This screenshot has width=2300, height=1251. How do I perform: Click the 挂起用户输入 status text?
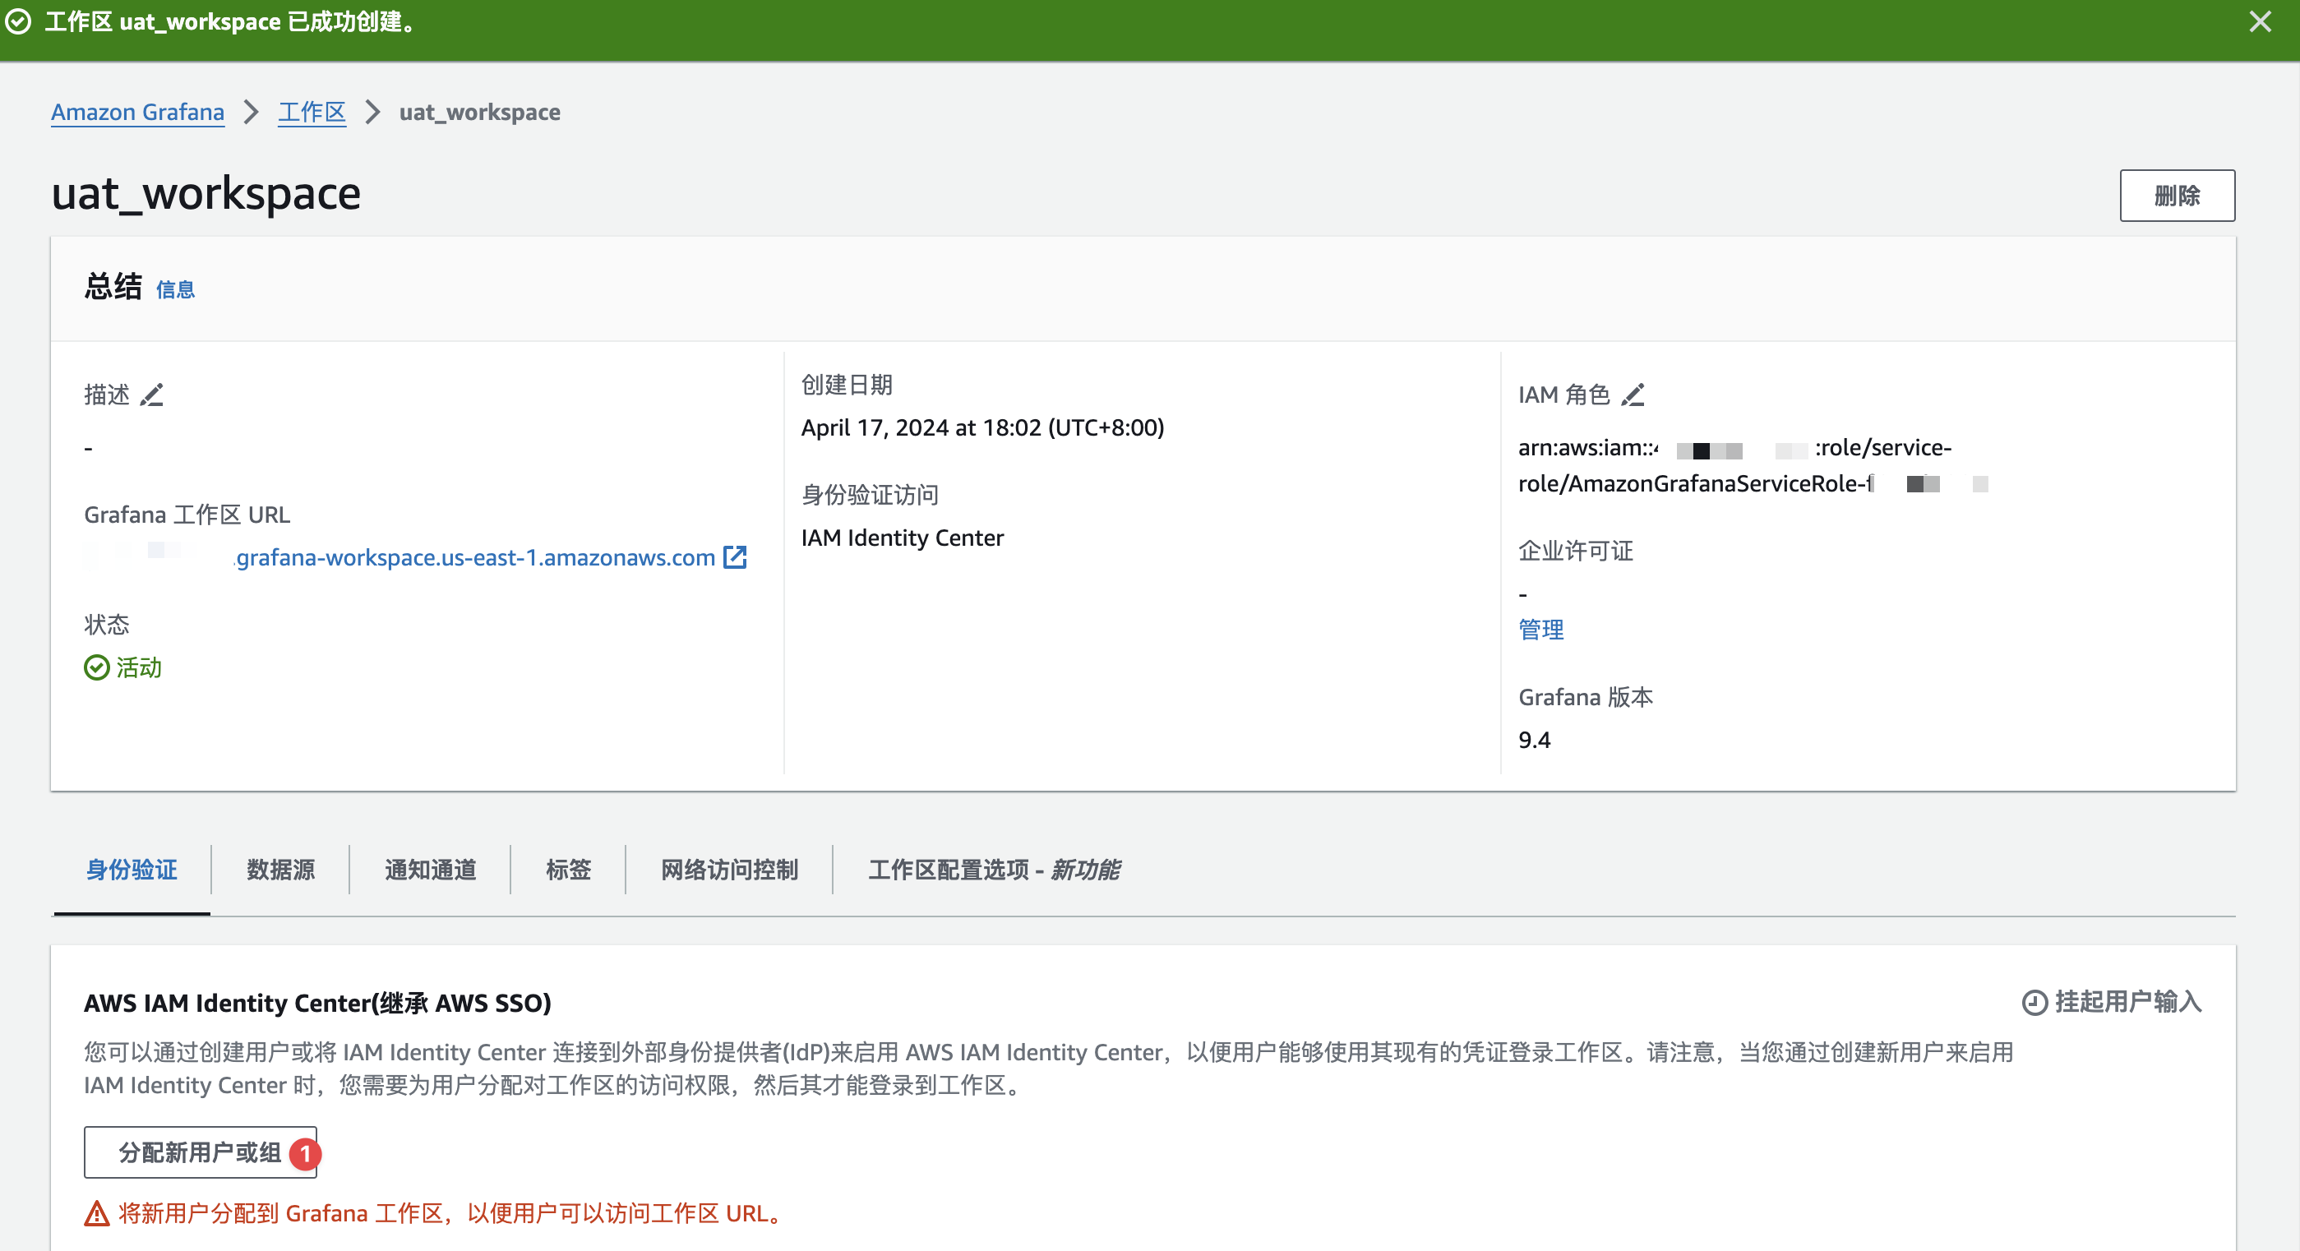click(2127, 1002)
